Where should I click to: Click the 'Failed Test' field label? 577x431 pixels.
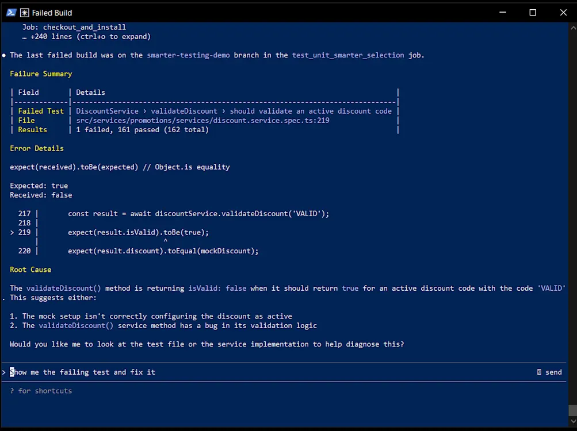coord(41,111)
